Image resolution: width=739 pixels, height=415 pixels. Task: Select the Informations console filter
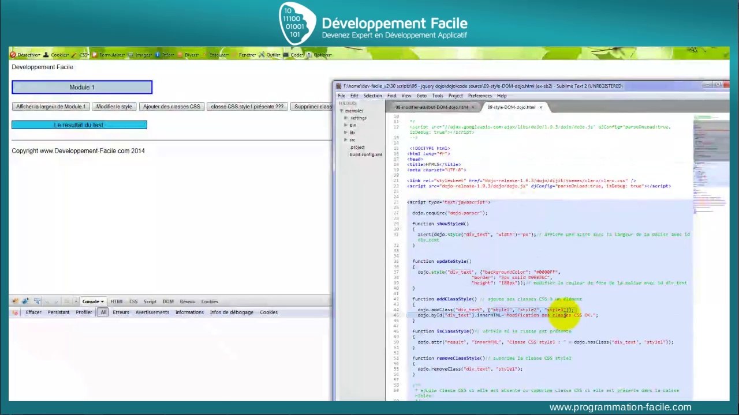pyautogui.click(x=189, y=312)
